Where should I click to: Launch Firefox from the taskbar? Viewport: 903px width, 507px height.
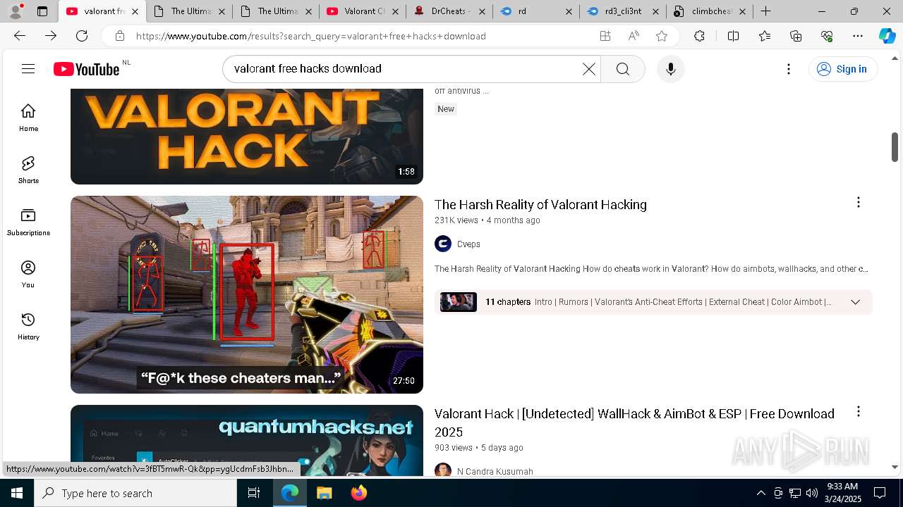pyautogui.click(x=358, y=493)
